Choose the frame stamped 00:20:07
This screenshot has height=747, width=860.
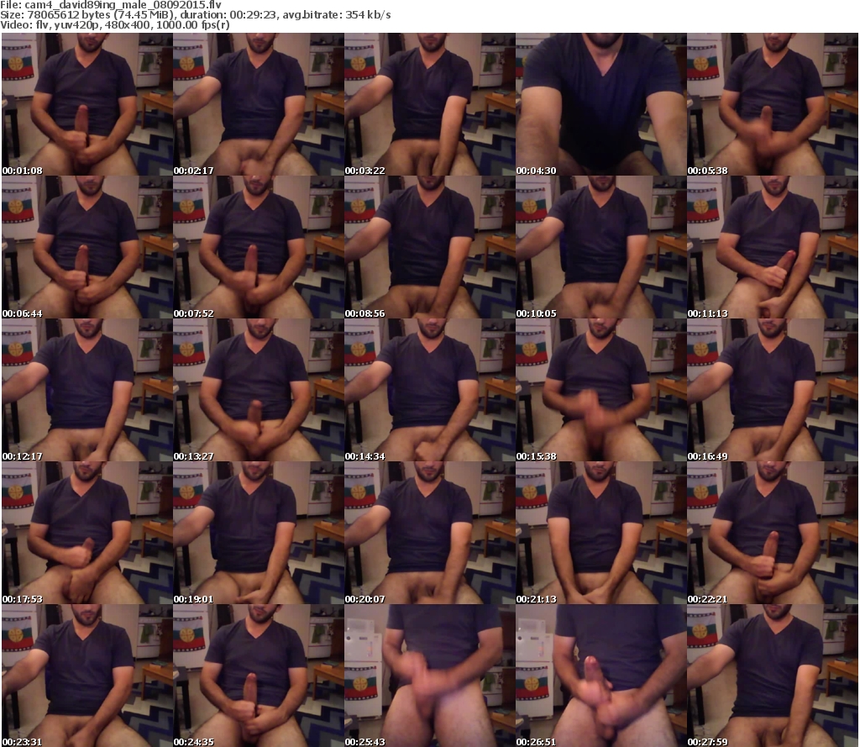[x=430, y=533]
